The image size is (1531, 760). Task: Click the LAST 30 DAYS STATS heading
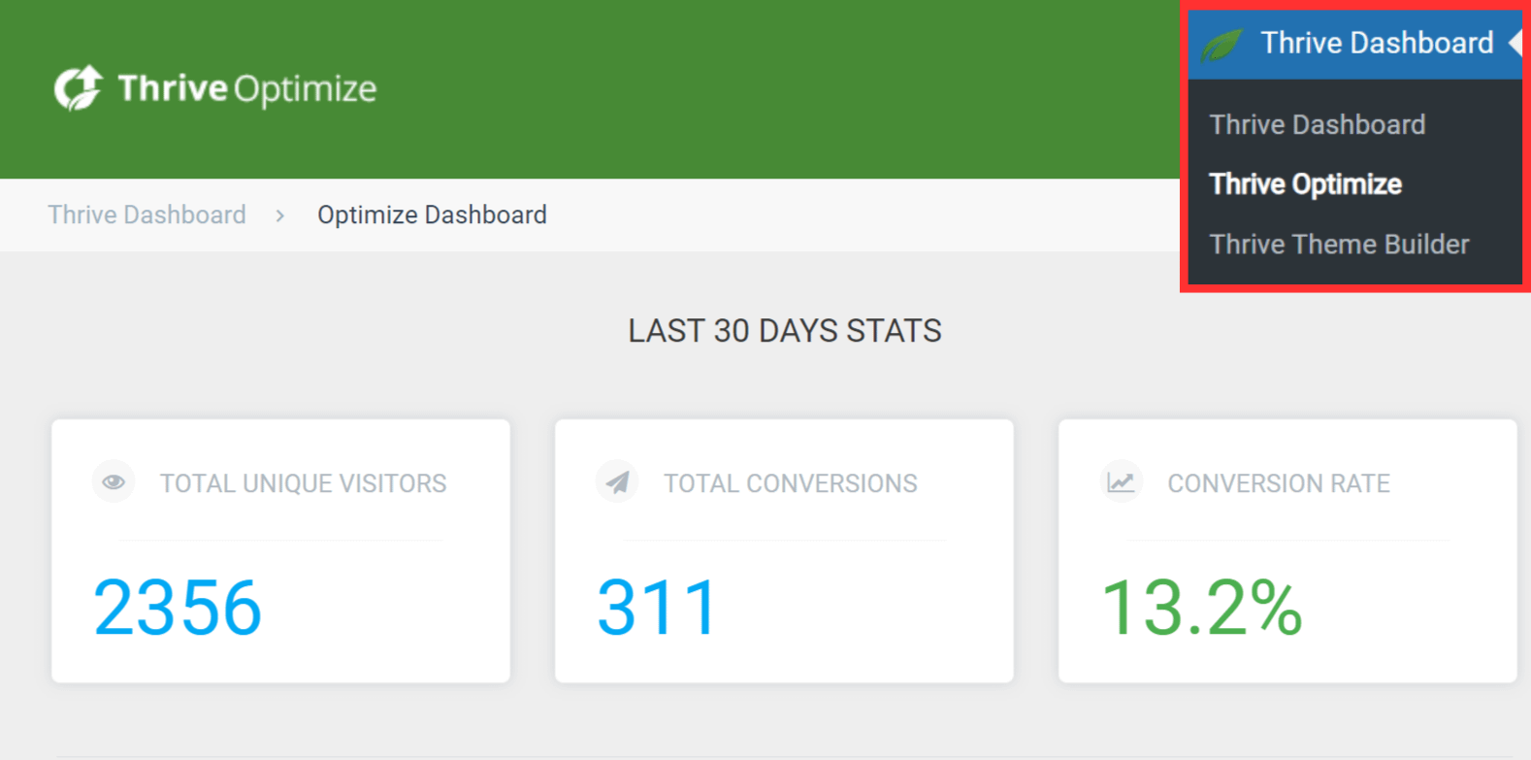[x=785, y=331]
